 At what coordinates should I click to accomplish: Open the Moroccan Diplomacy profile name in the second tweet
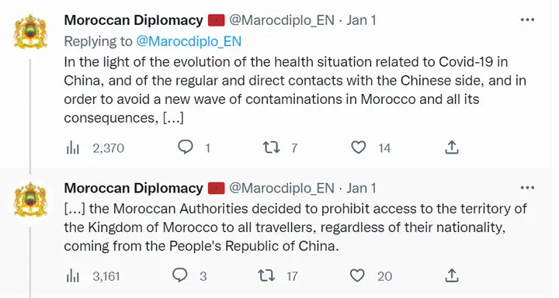coord(134,188)
